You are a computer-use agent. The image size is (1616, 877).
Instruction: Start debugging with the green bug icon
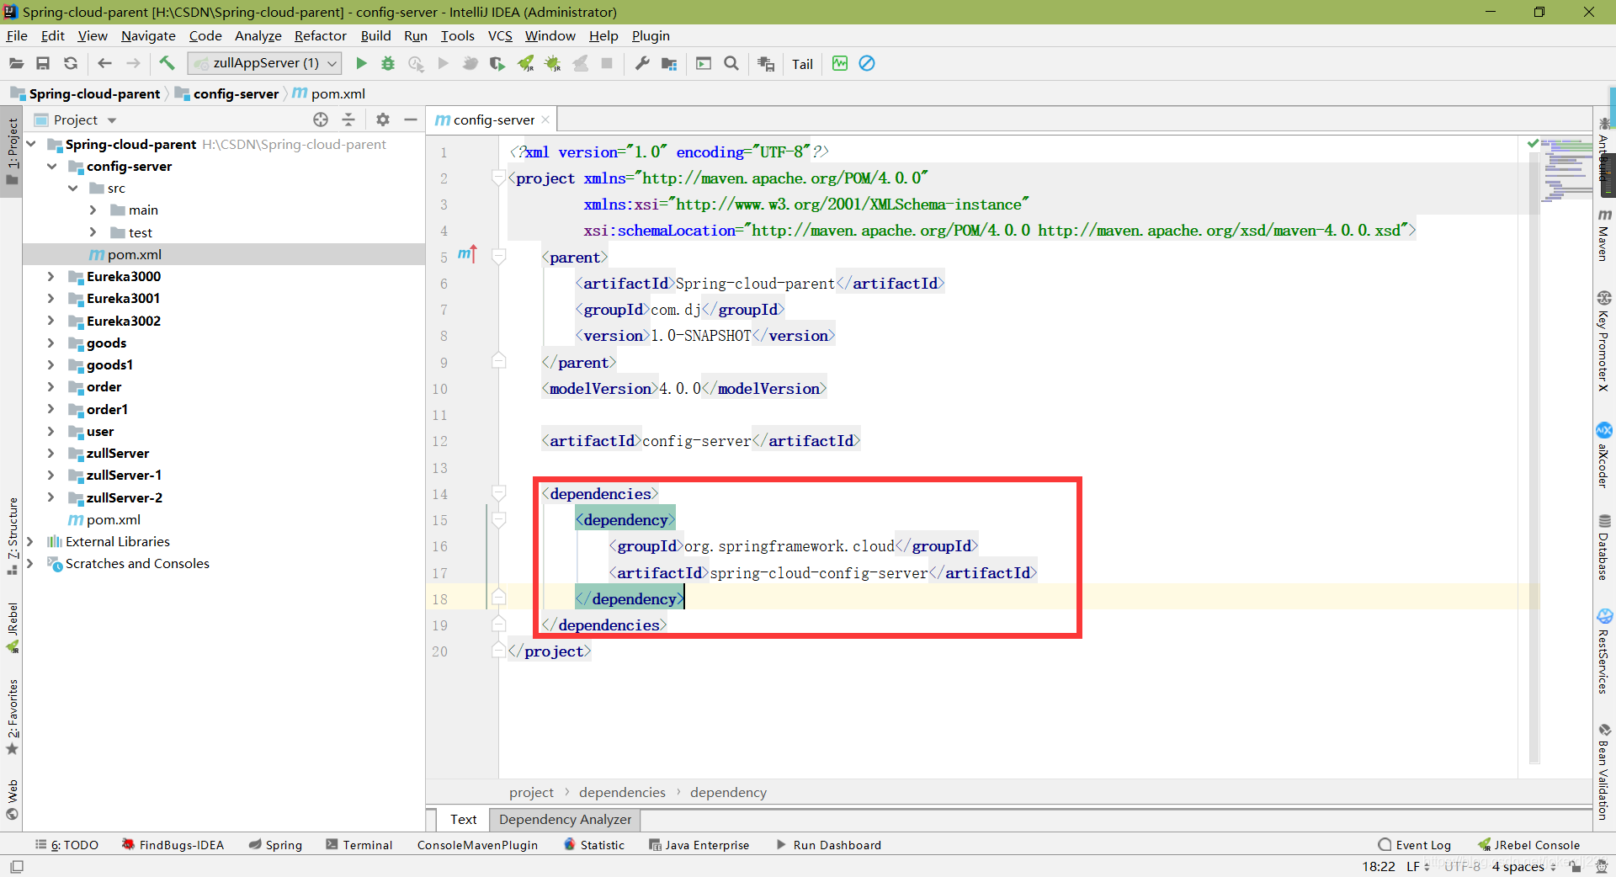click(x=388, y=63)
